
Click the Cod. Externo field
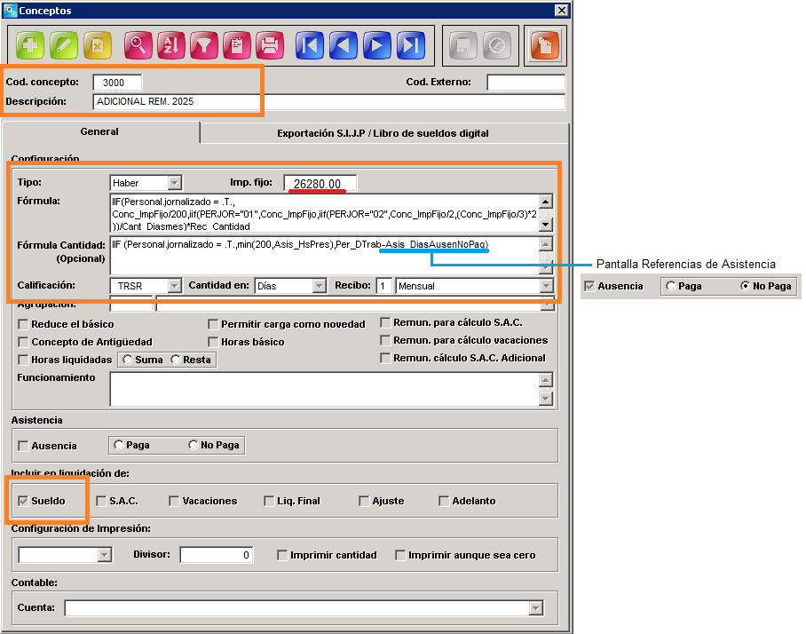pos(525,83)
